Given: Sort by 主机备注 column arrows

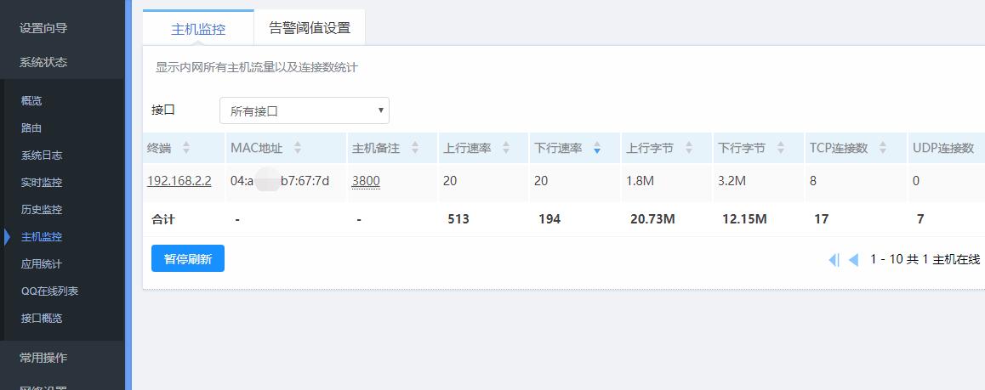Looking at the screenshot, I should point(415,148).
